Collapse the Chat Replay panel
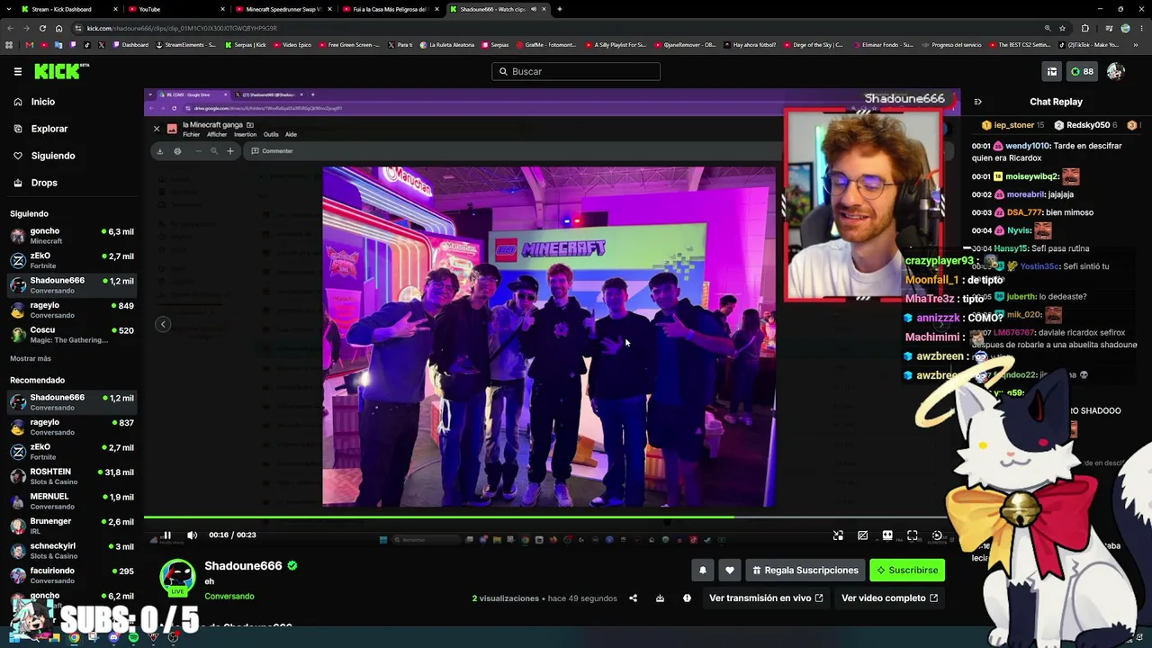Viewport: 1152px width, 648px height. coord(978,102)
